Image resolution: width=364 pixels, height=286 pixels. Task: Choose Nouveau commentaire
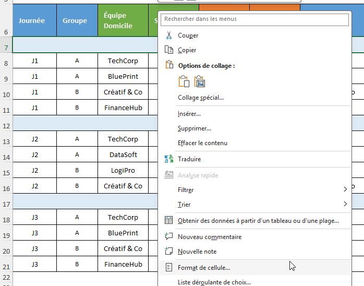point(254,237)
